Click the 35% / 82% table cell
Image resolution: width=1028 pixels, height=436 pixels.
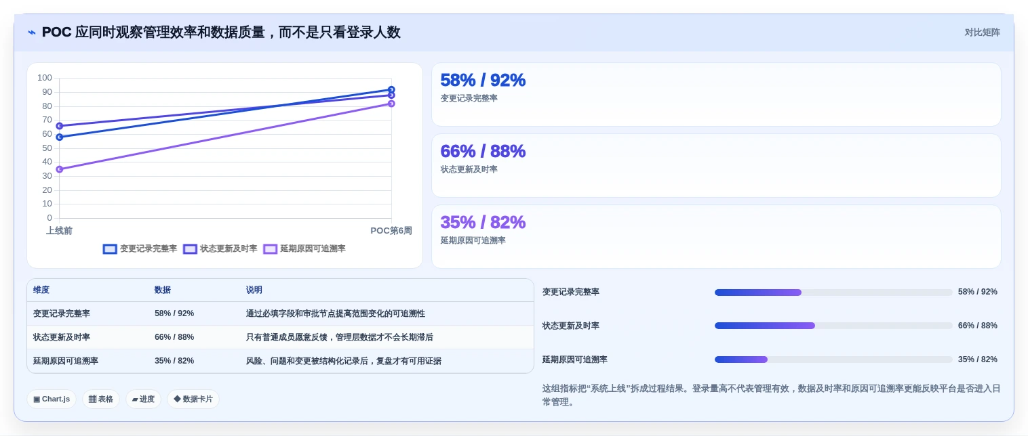174,361
